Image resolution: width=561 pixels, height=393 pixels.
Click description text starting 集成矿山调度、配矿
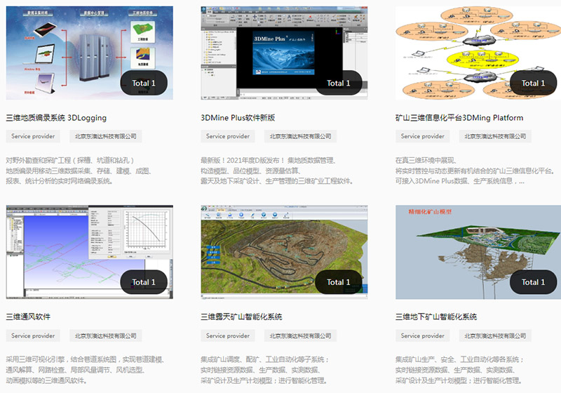[265, 370]
